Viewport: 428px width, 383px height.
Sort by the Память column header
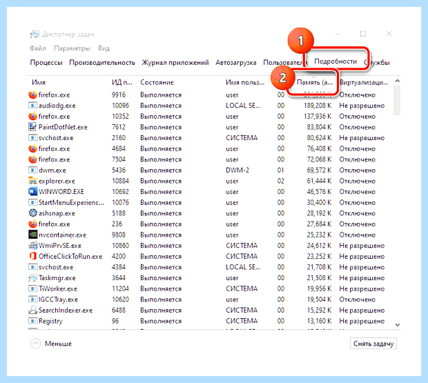coord(315,82)
